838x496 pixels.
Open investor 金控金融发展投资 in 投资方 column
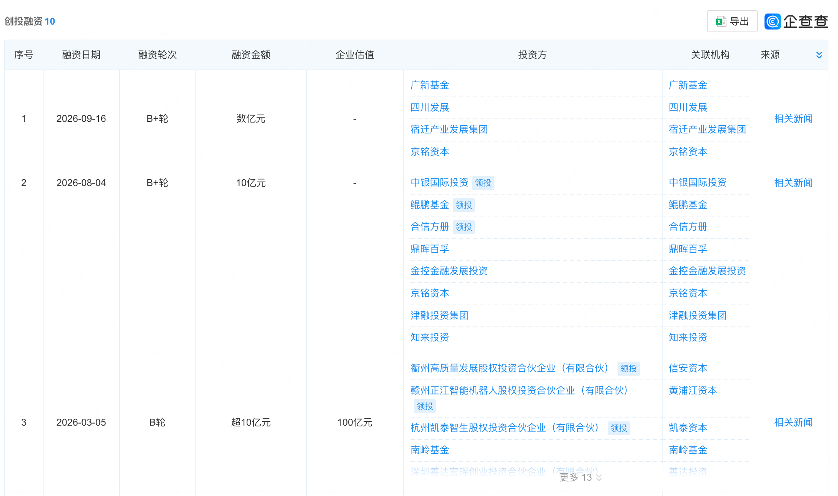point(449,271)
